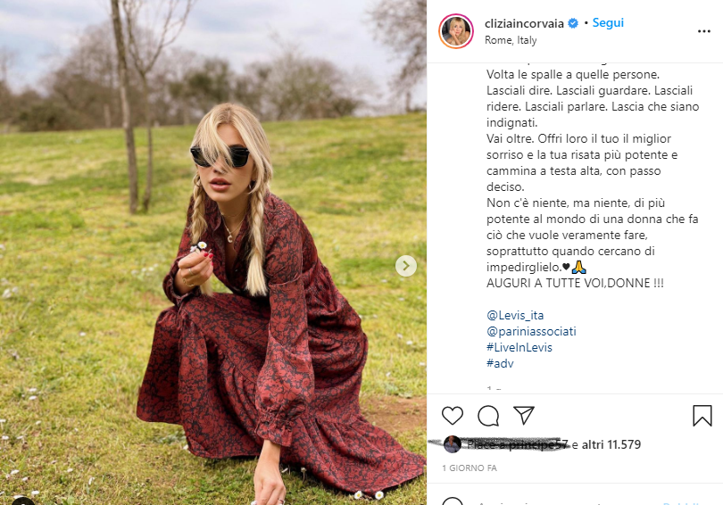Screen dimensions: 723x505
Task: Open comments via speech bubble icon
Action: 488,416
